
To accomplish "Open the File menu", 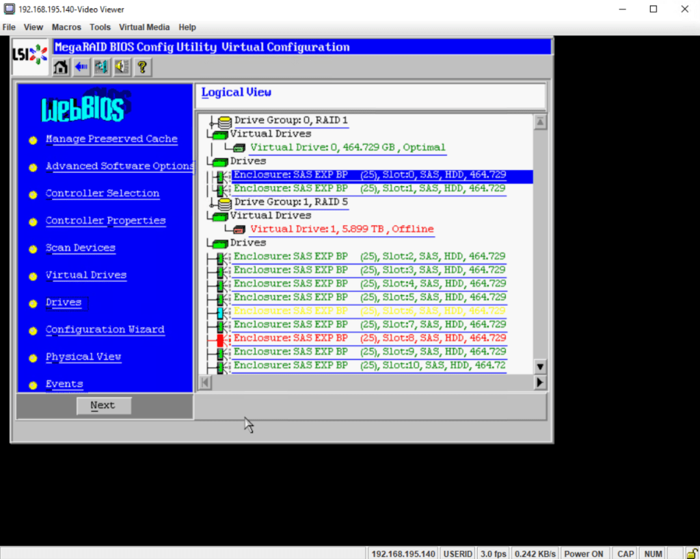I will [x=9, y=27].
